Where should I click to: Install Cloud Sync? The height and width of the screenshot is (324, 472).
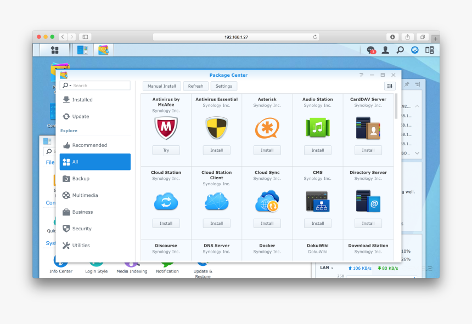tap(267, 223)
